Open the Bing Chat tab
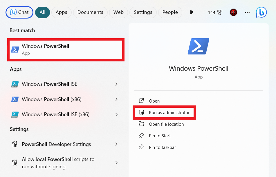Viewport: 276px width, 177px height. pos(19,12)
